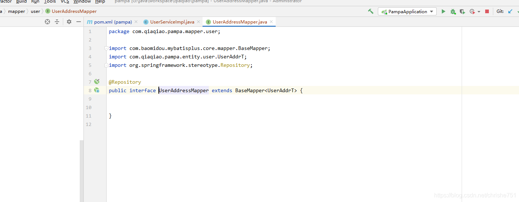This screenshot has height=202, width=519.
Task: Click Repository in the line 5 import
Action: (x=235, y=65)
